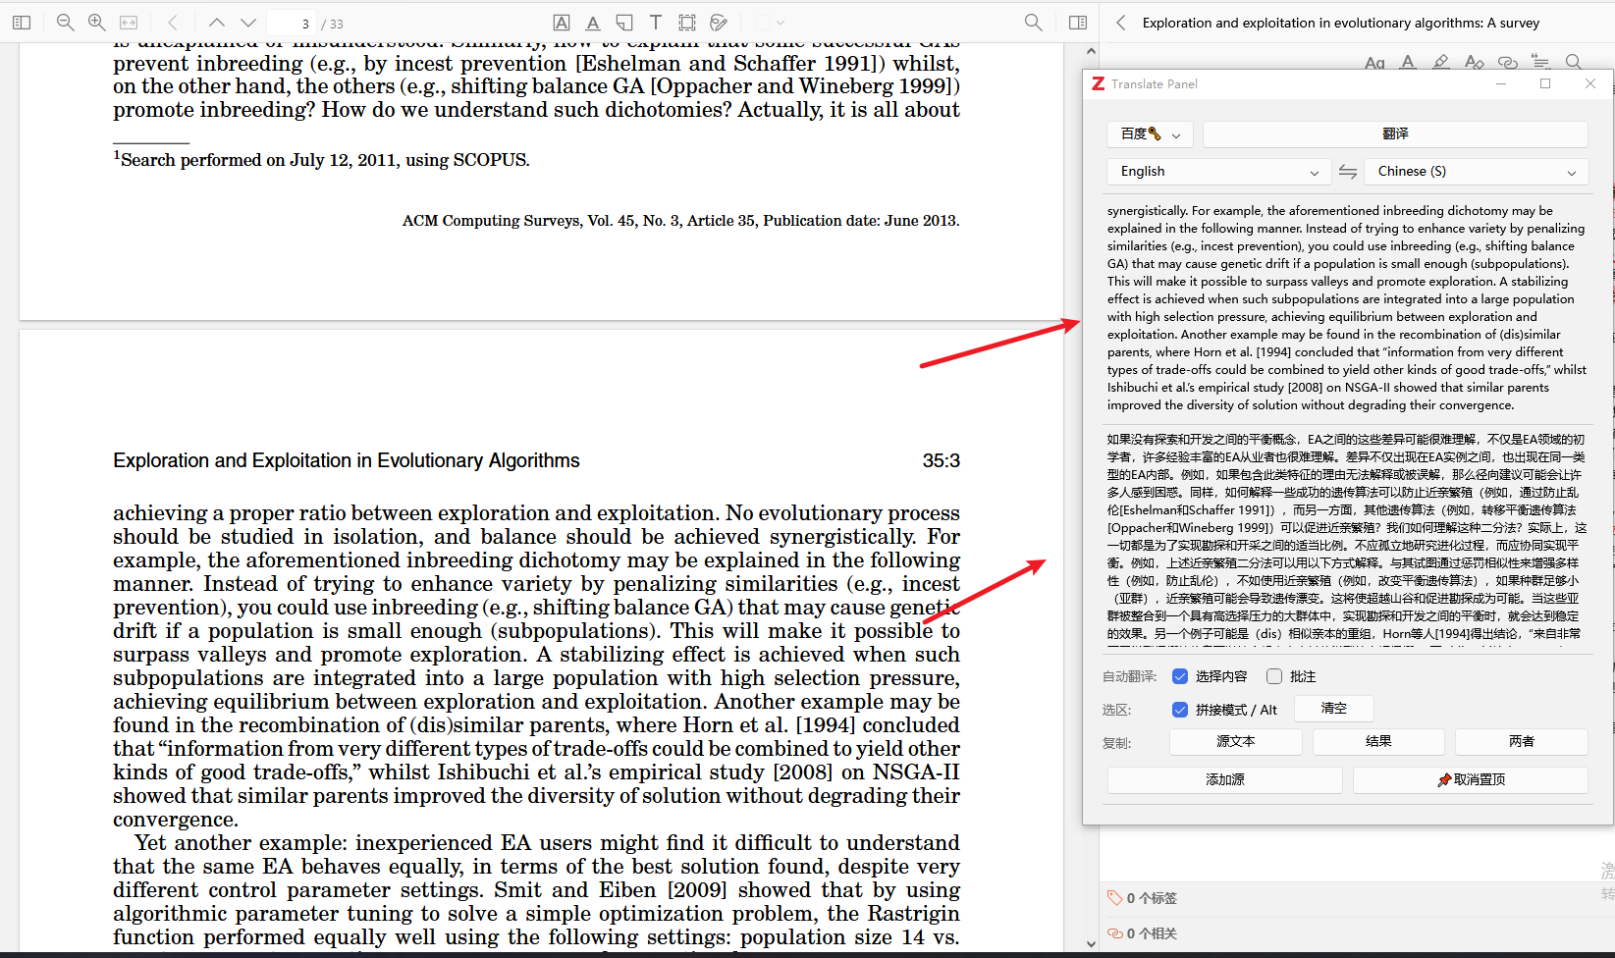Click the PDF scrollbar down arrow
The height and width of the screenshot is (958, 1615).
pyautogui.click(x=1091, y=944)
